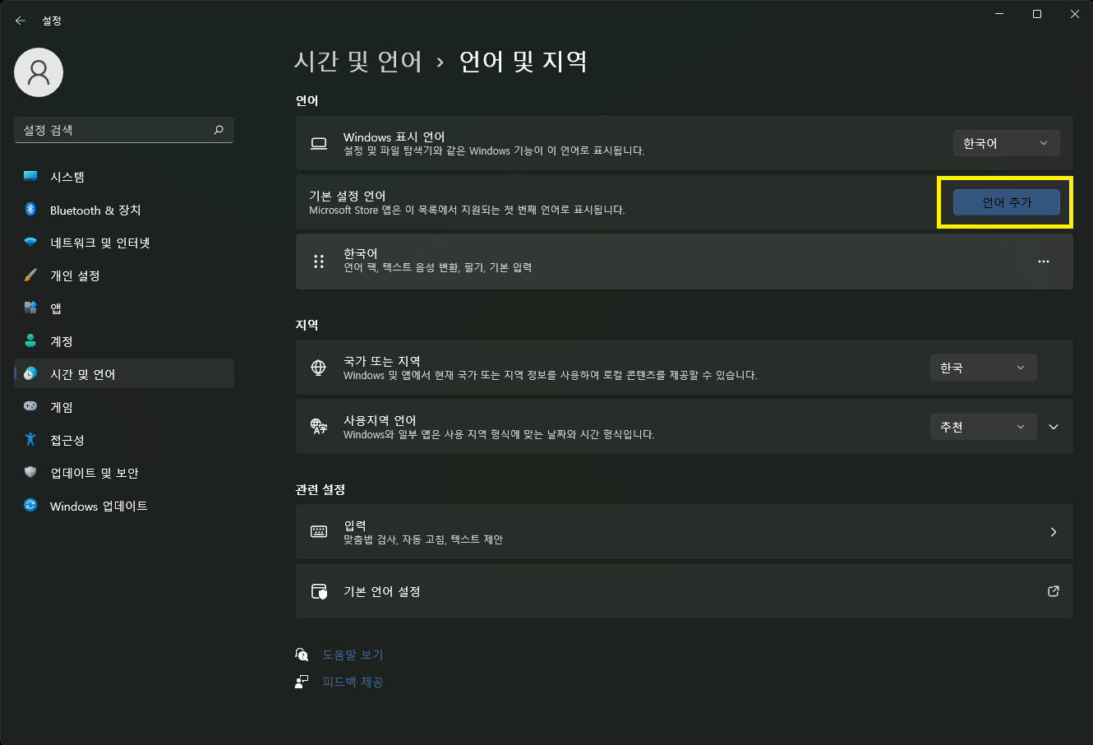The width and height of the screenshot is (1093, 745).
Task: Switch to Windows 업데이트 in the sidebar
Action: tap(29, 506)
